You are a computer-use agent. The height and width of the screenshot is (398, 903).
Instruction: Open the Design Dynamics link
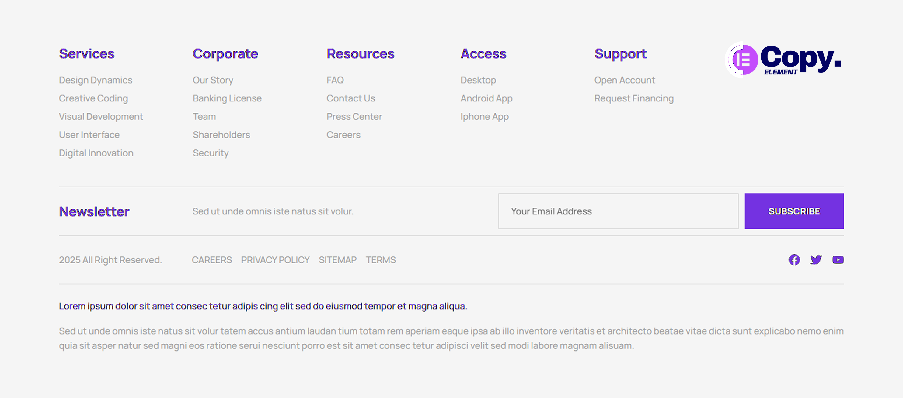pos(95,80)
